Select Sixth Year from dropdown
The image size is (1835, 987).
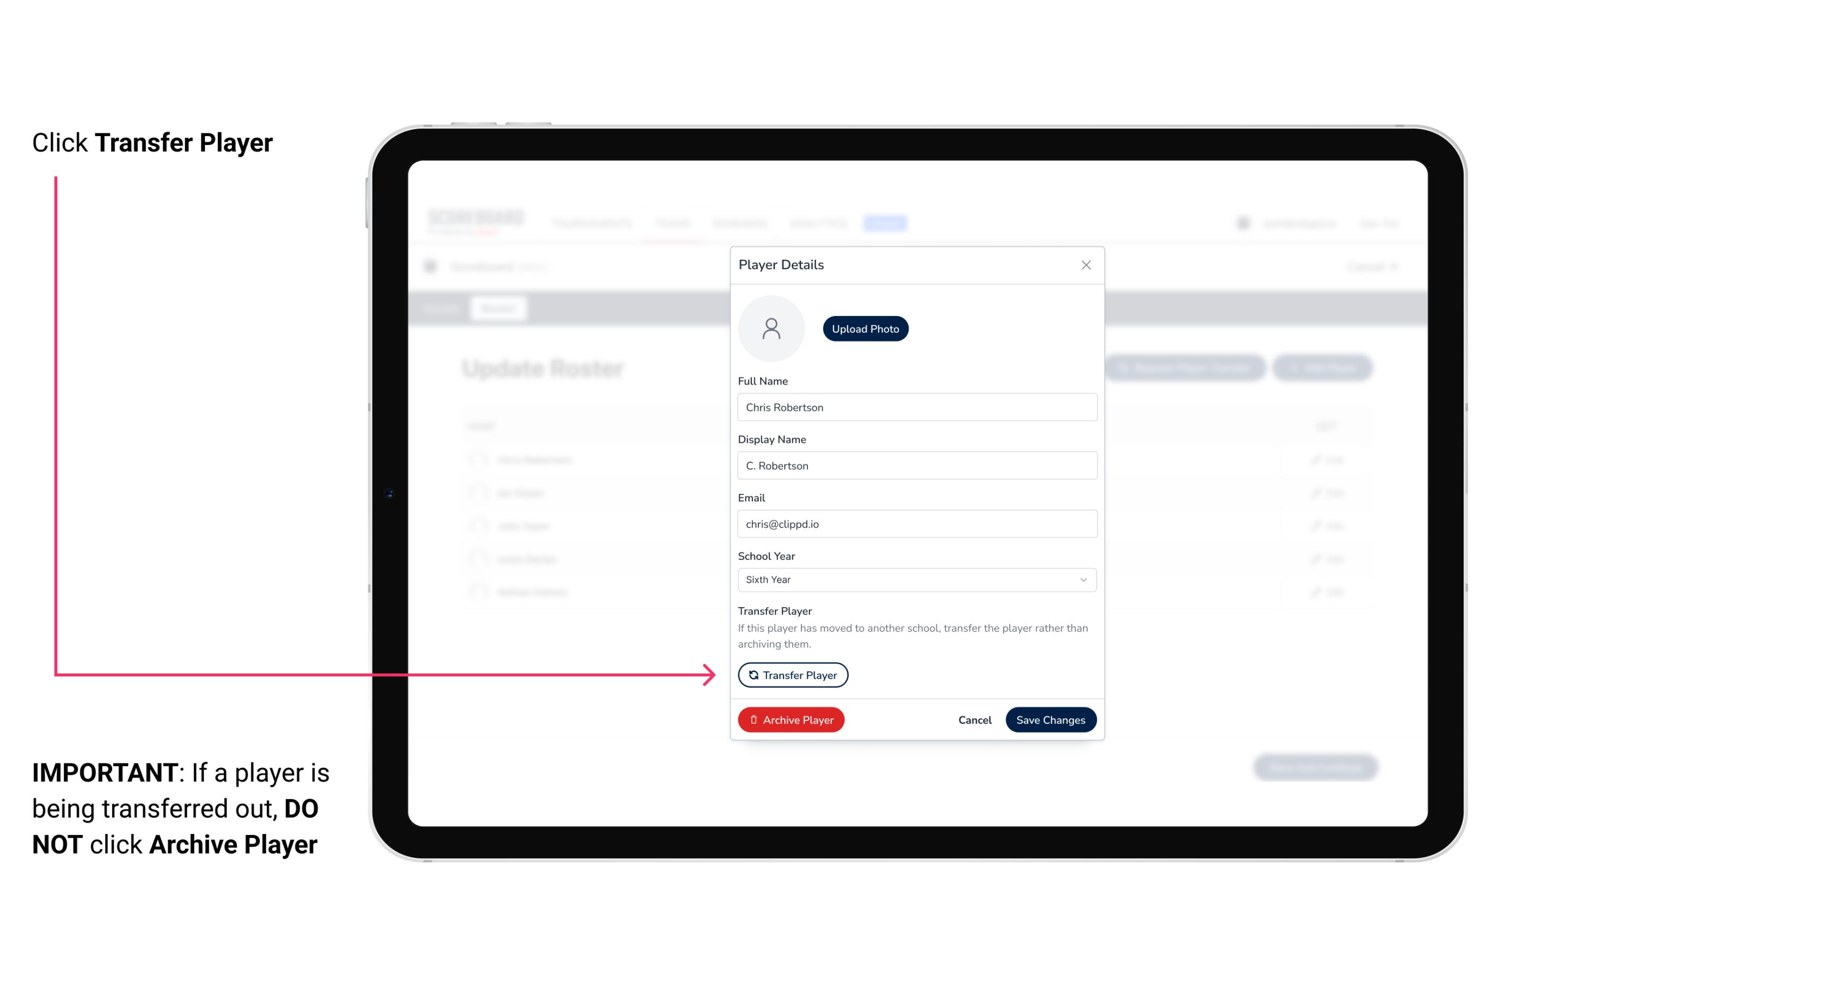pyautogui.click(x=916, y=578)
